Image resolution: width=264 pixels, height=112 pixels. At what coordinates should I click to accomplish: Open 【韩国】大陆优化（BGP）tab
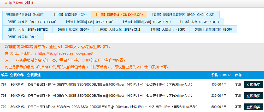pyautogui.click(x=168, y=29)
